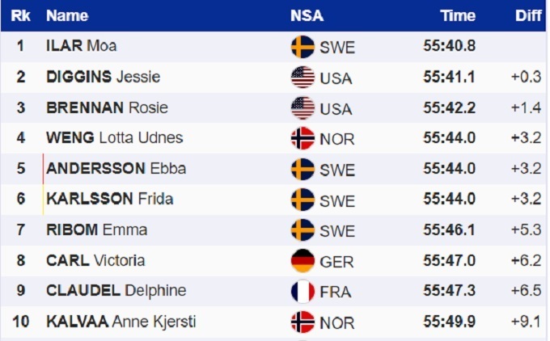The image size is (550, 341).
Task: Click the Swedish flag beside Moa Ilar
Action: pos(302,47)
